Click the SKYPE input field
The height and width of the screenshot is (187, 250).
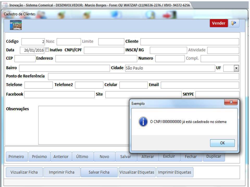pos(217,95)
